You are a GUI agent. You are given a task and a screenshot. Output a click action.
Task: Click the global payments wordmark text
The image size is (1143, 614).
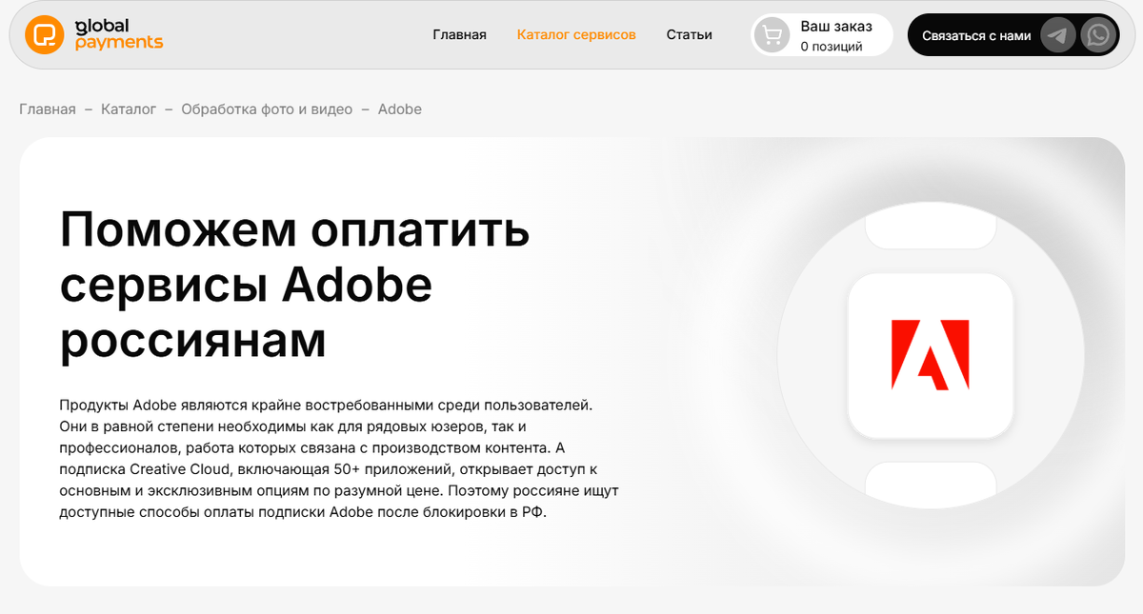118,34
